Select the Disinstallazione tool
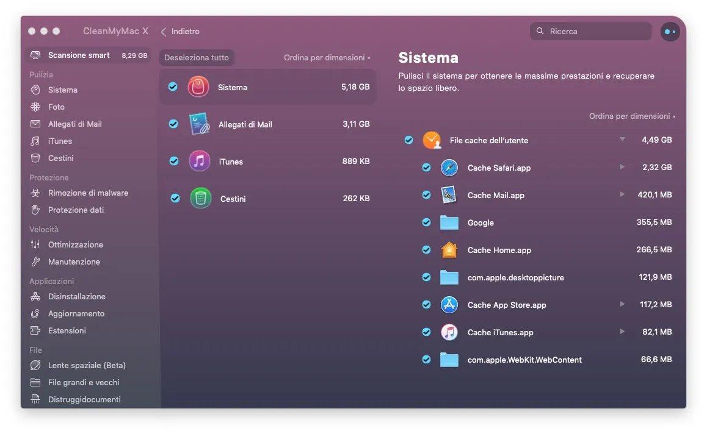Viewport: 707px width, 434px height. click(75, 296)
